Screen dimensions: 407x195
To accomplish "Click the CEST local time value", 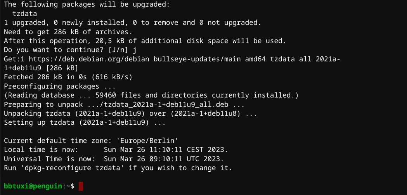I will 166,150.
